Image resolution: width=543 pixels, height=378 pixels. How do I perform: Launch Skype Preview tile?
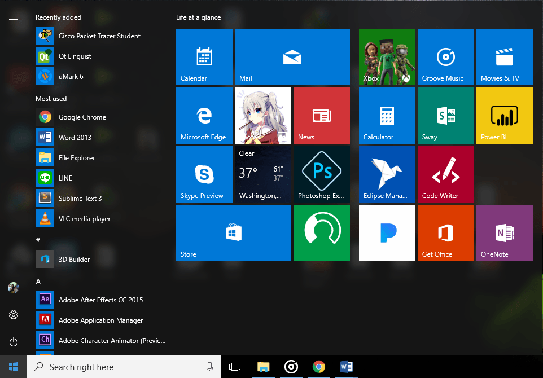[x=204, y=174]
